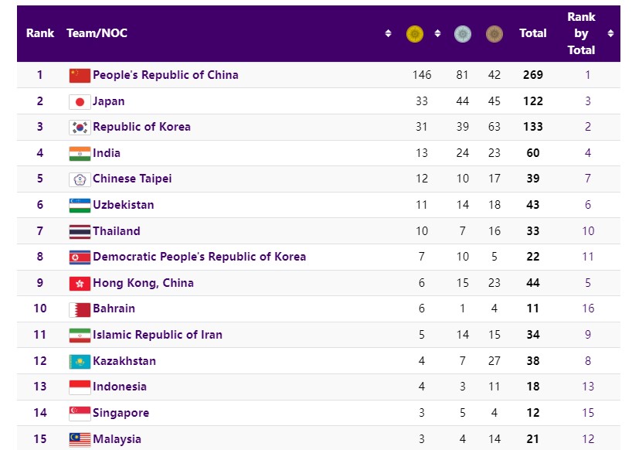Open People's Republic of China team link
Image resolution: width=632 pixels, height=450 pixels.
point(165,75)
